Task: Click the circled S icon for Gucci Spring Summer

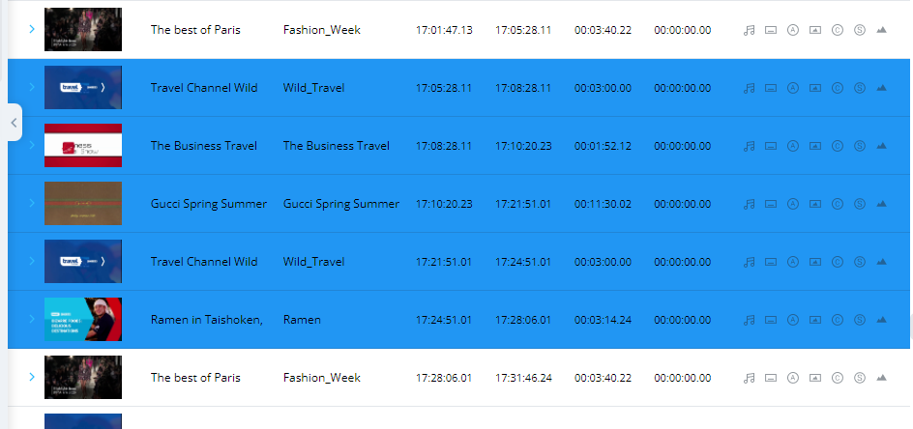Action: point(860,204)
